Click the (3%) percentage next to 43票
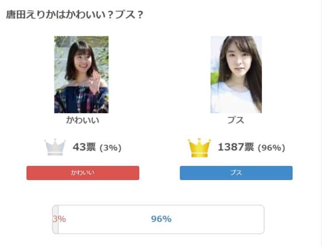This screenshot has width=322, height=246. (x=111, y=148)
